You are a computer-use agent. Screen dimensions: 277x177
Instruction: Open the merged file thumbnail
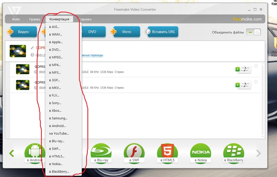click(x=18, y=51)
